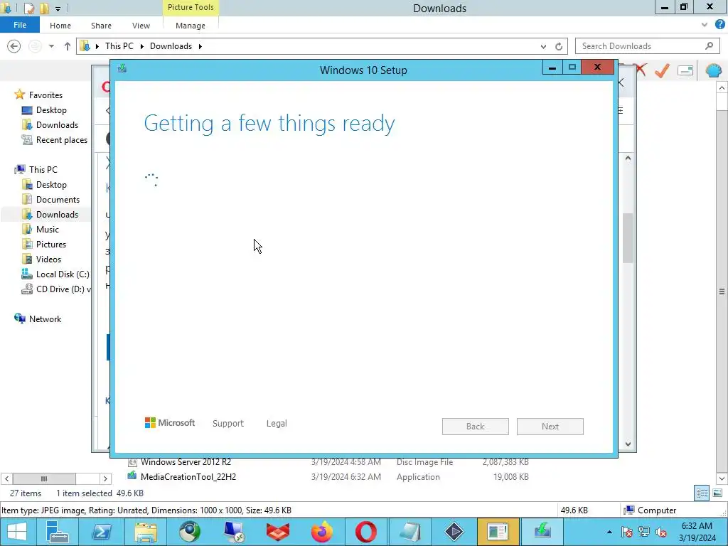
Task: Open chevron after This PC in address bar
Action: coord(141,46)
